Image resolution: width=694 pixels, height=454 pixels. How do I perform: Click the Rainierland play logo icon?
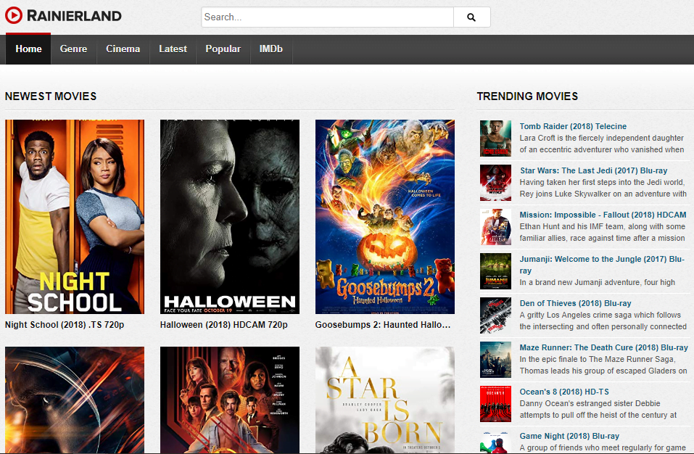[14, 15]
